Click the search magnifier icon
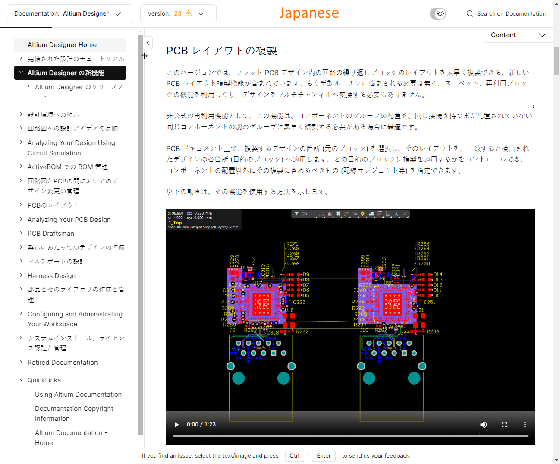Image resolution: width=560 pixels, height=464 pixels. pyautogui.click(x=470, y=13)
